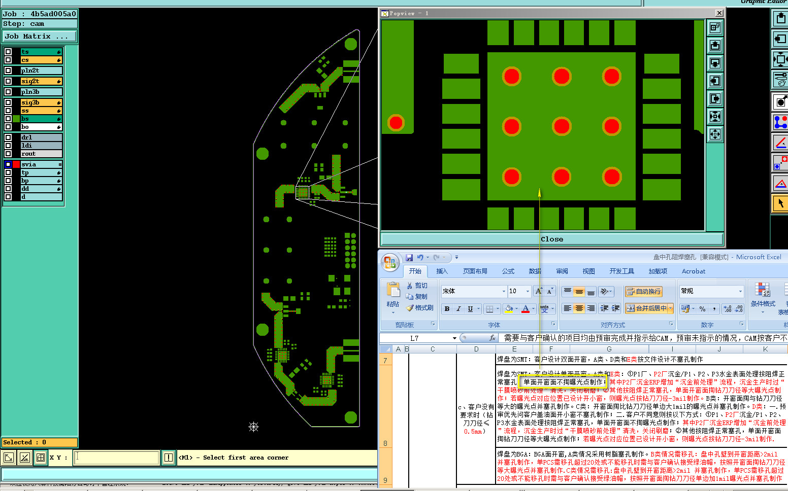Click pan right icon in Popview toolbar
Viewport: 788px width, 491px height.
pyautogui.click(x=715, y=99)
